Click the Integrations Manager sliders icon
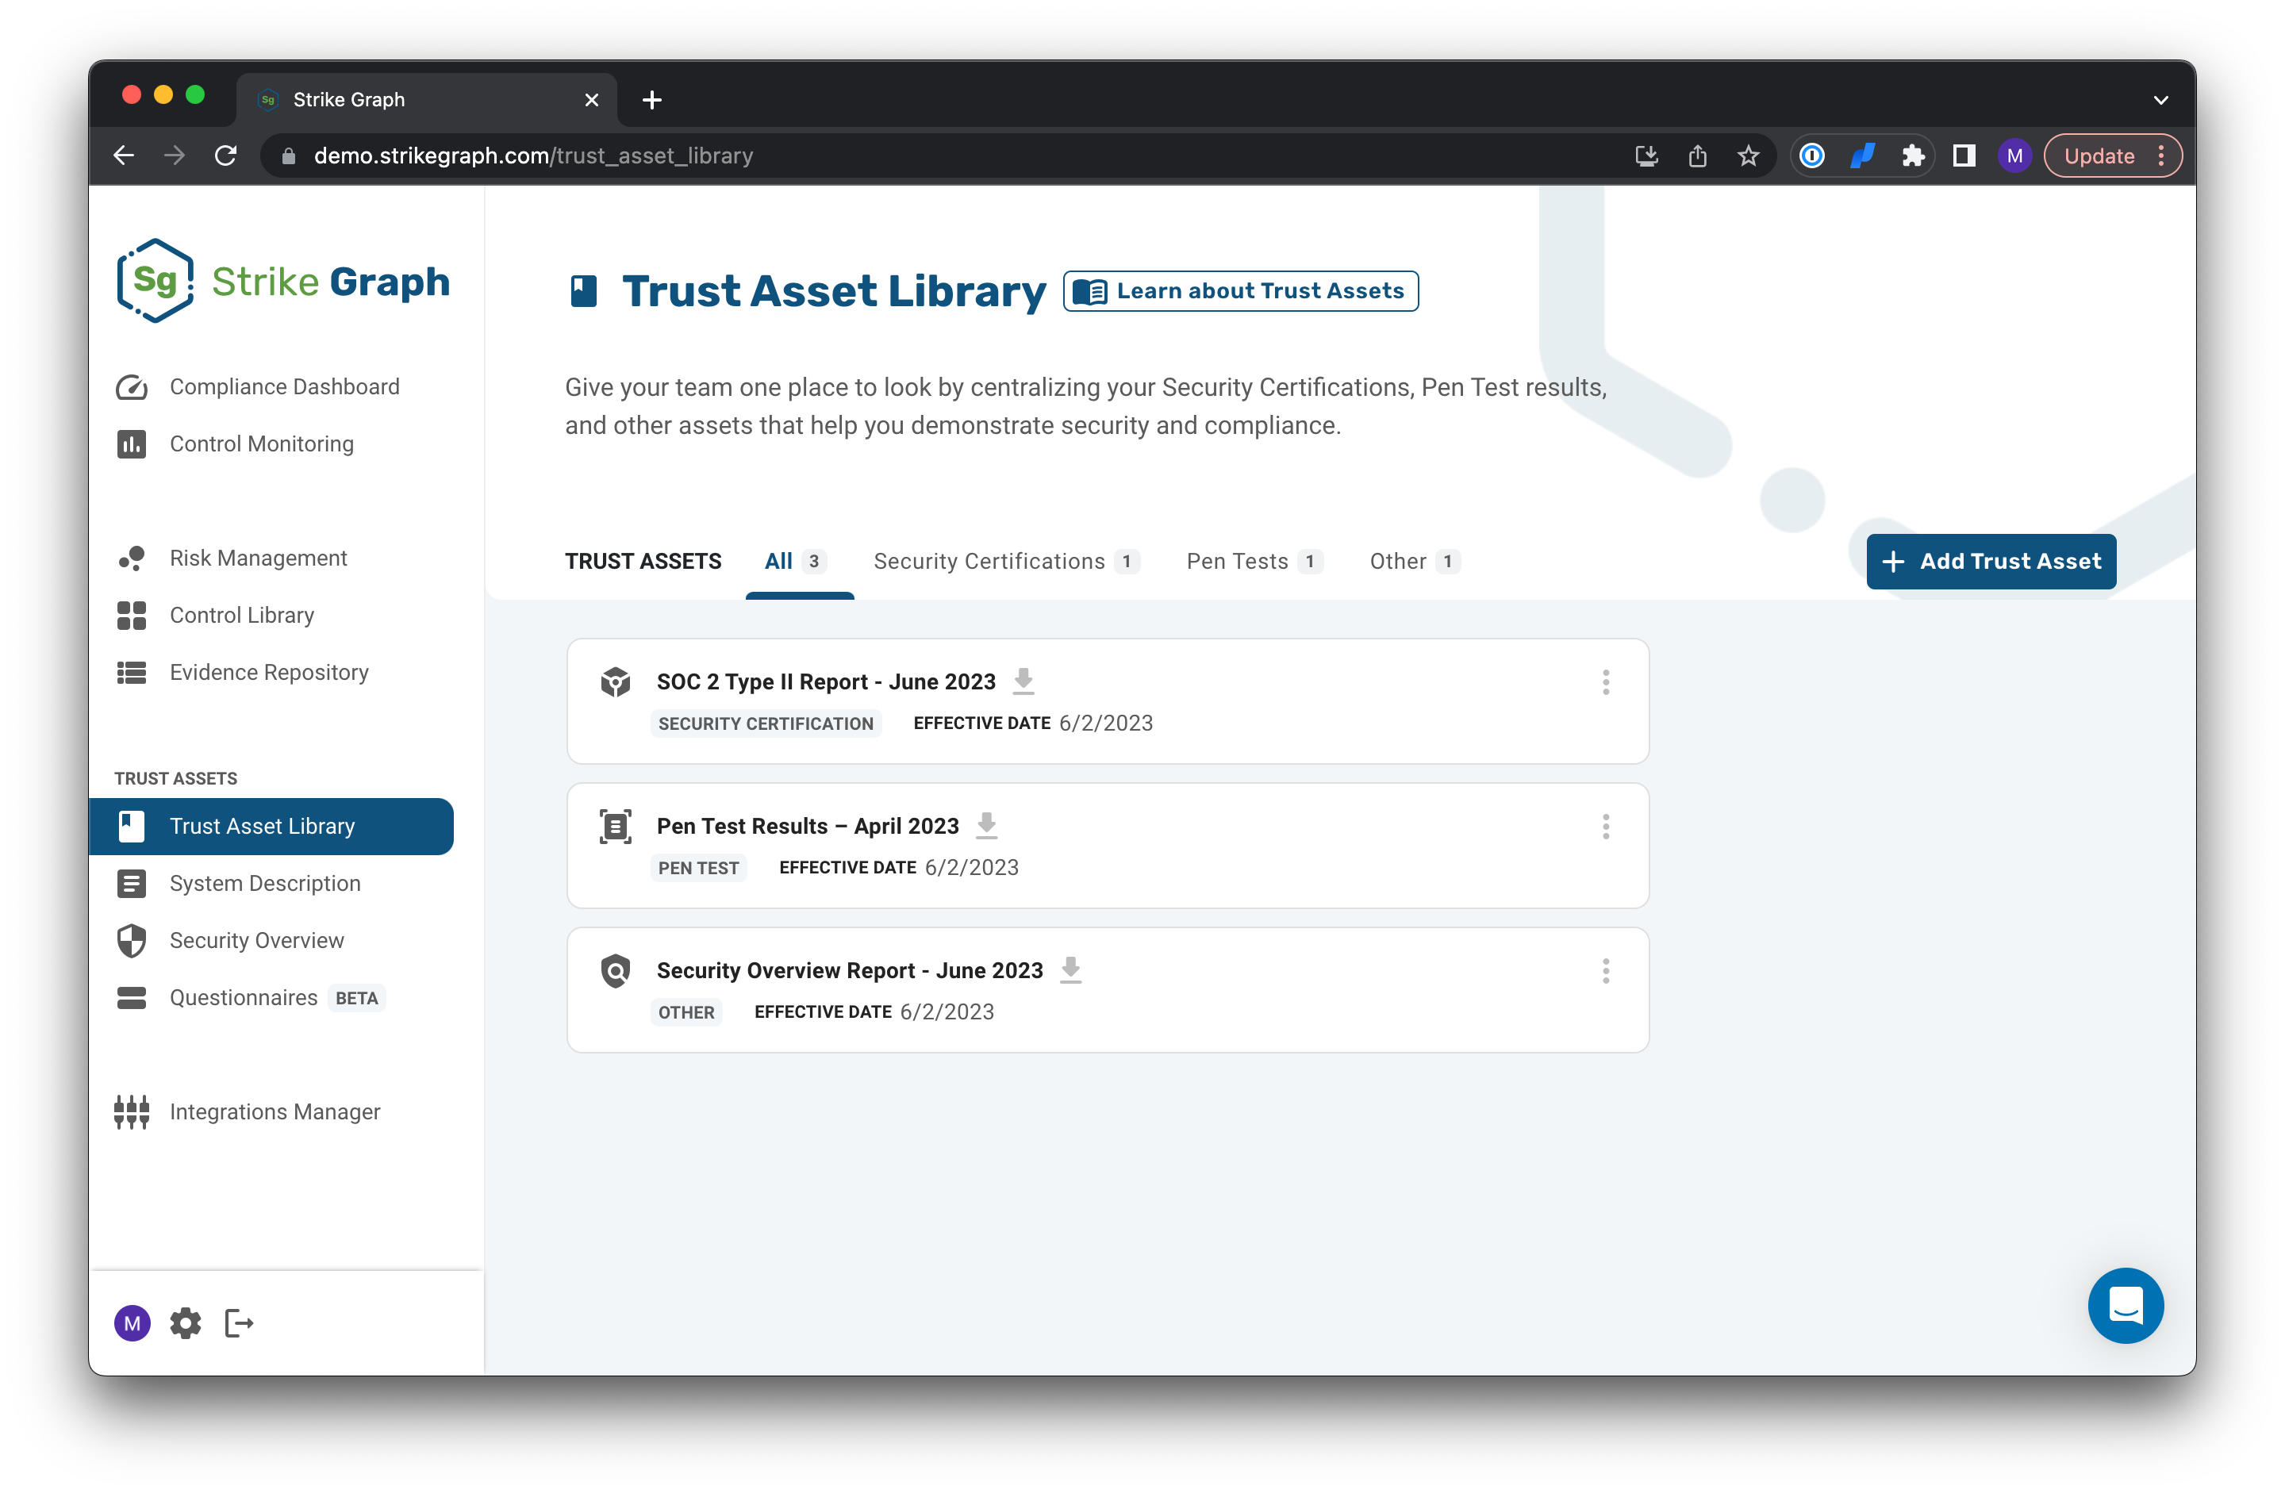The height and width of the screenshot is (1493, 2285). click(x=132, y=1112)
